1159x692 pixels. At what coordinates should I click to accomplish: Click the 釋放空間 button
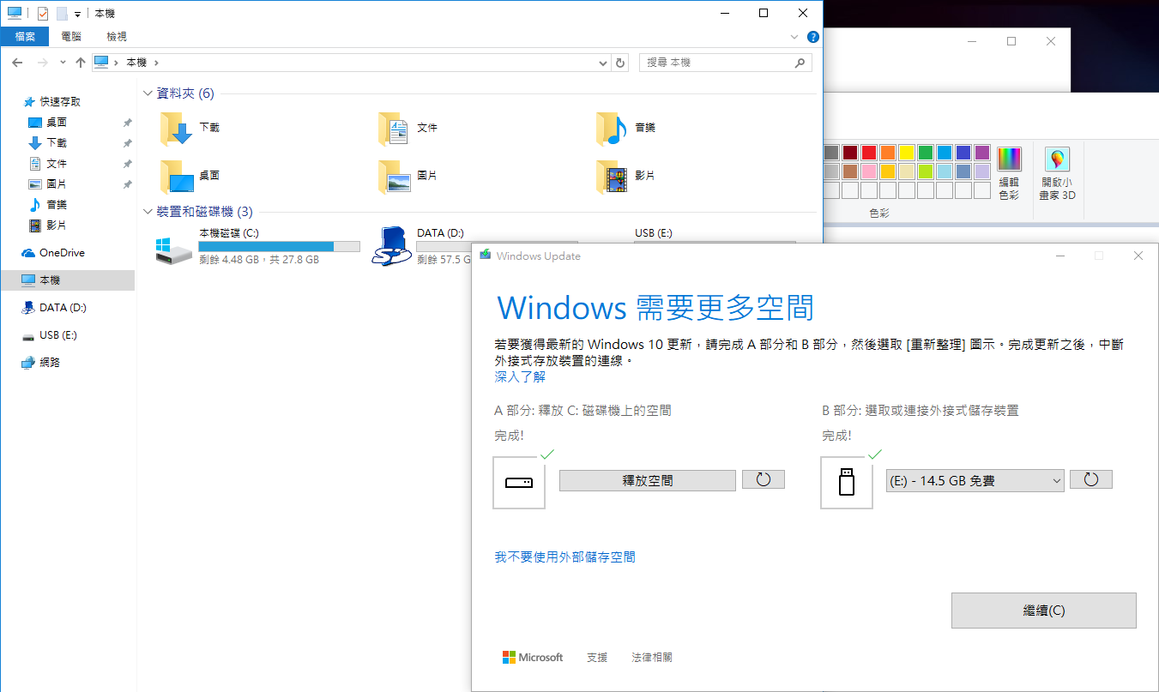(648, 480)
